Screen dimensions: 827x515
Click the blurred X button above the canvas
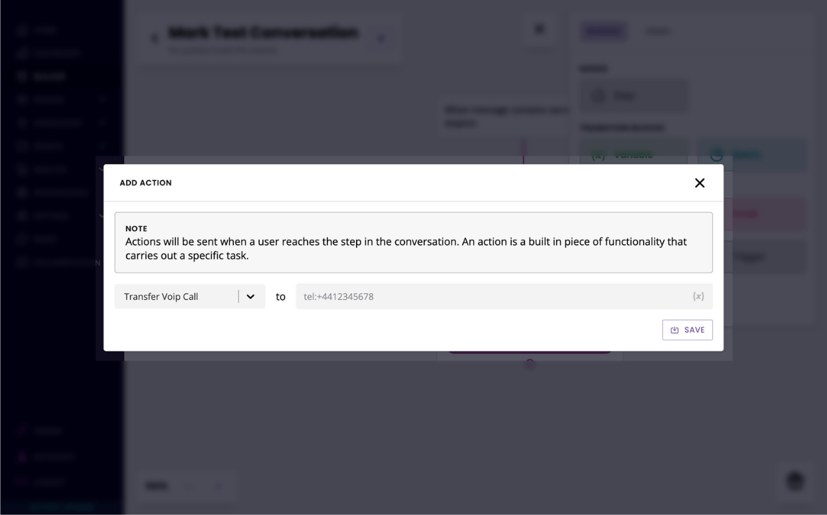click(x=540, y=29)
